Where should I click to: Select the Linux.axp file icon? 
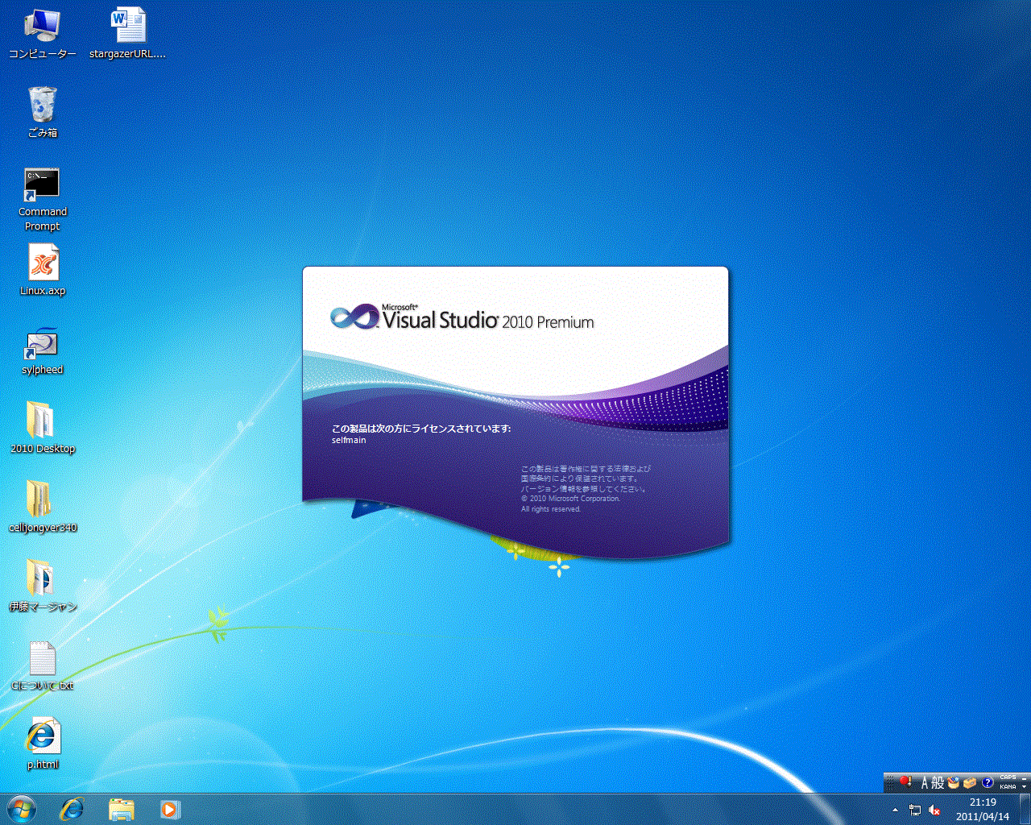43,270
